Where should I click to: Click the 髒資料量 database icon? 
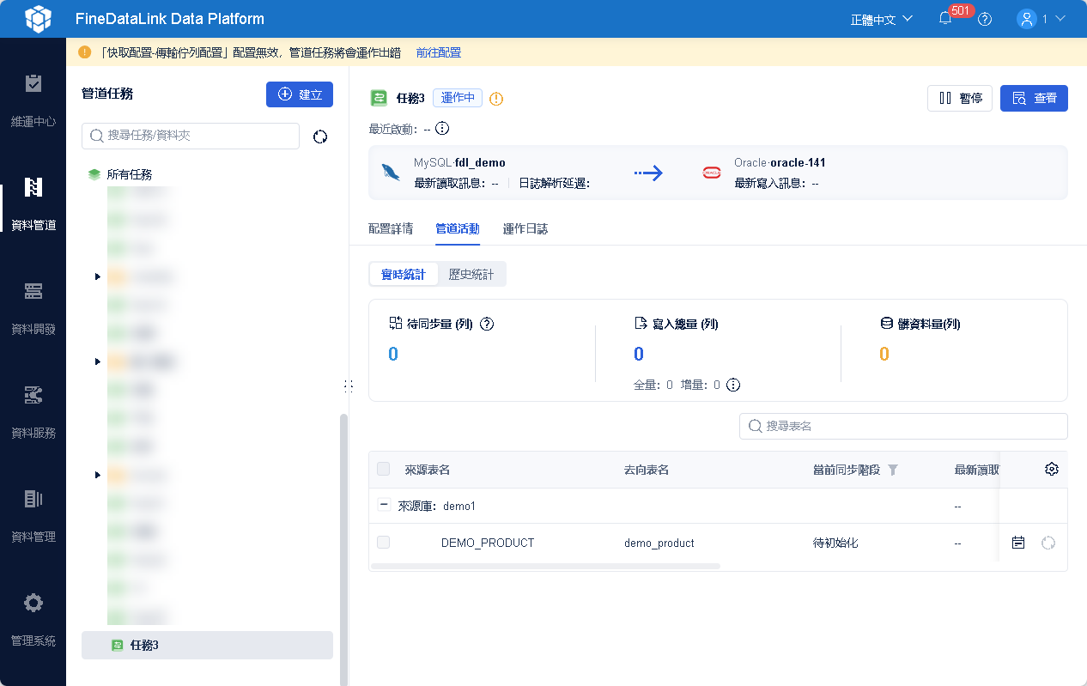pos(887,324)
